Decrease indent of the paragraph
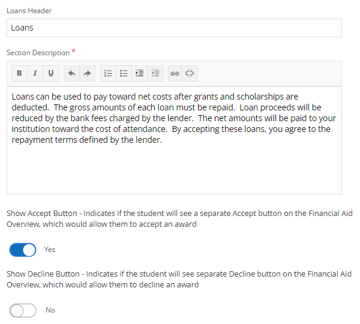 pyautogui.click(x=155, y=73)
